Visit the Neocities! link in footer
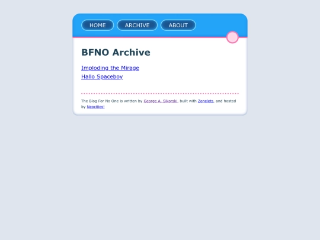Image resolution: width=320 pixels, height=240 pixels. [x=96, y=107]
